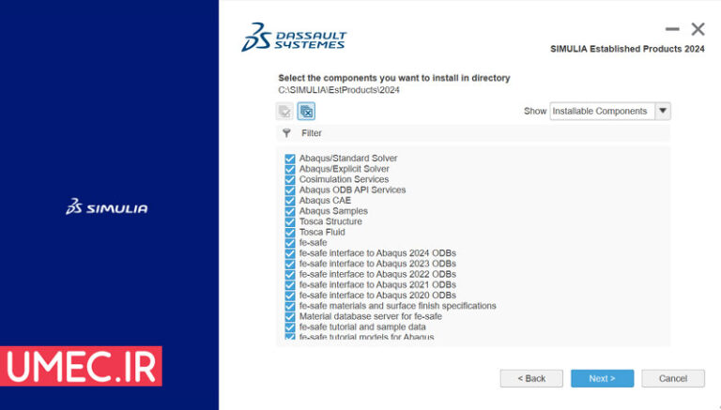Uncheck Abaqus/Standard Solver checkbox

click(290, 159)
